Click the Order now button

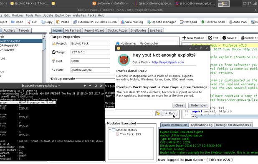198,105
